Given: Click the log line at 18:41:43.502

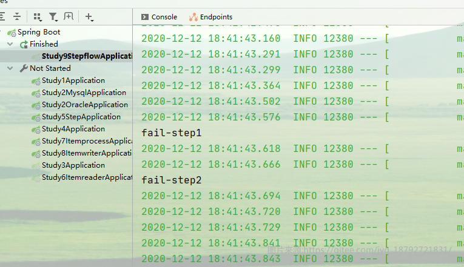Looking at the screenshot, I should (x=303, y=101).
